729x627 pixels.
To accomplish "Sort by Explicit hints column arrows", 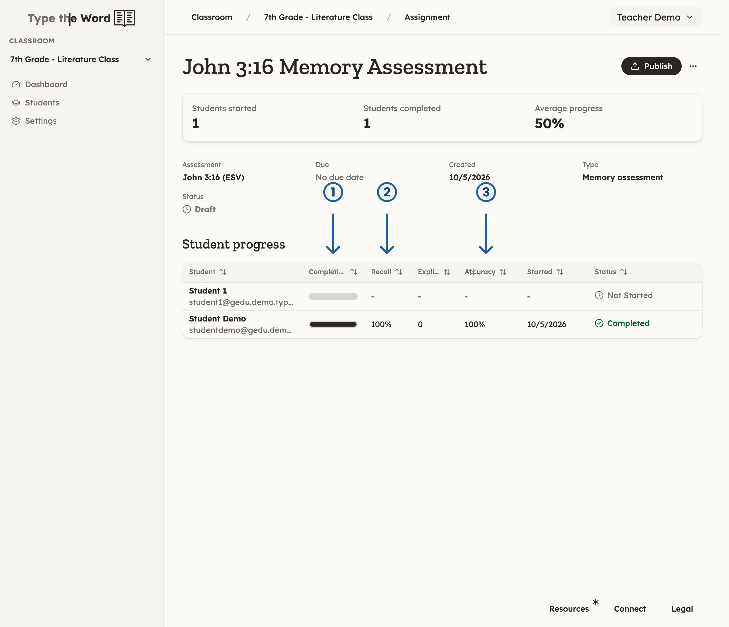I will (447, 272).
